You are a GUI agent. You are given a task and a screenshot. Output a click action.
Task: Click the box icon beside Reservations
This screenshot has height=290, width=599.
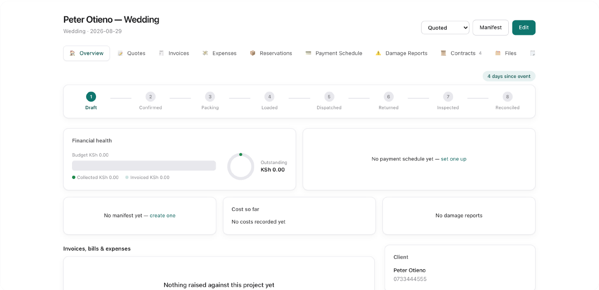pos(253,53)
